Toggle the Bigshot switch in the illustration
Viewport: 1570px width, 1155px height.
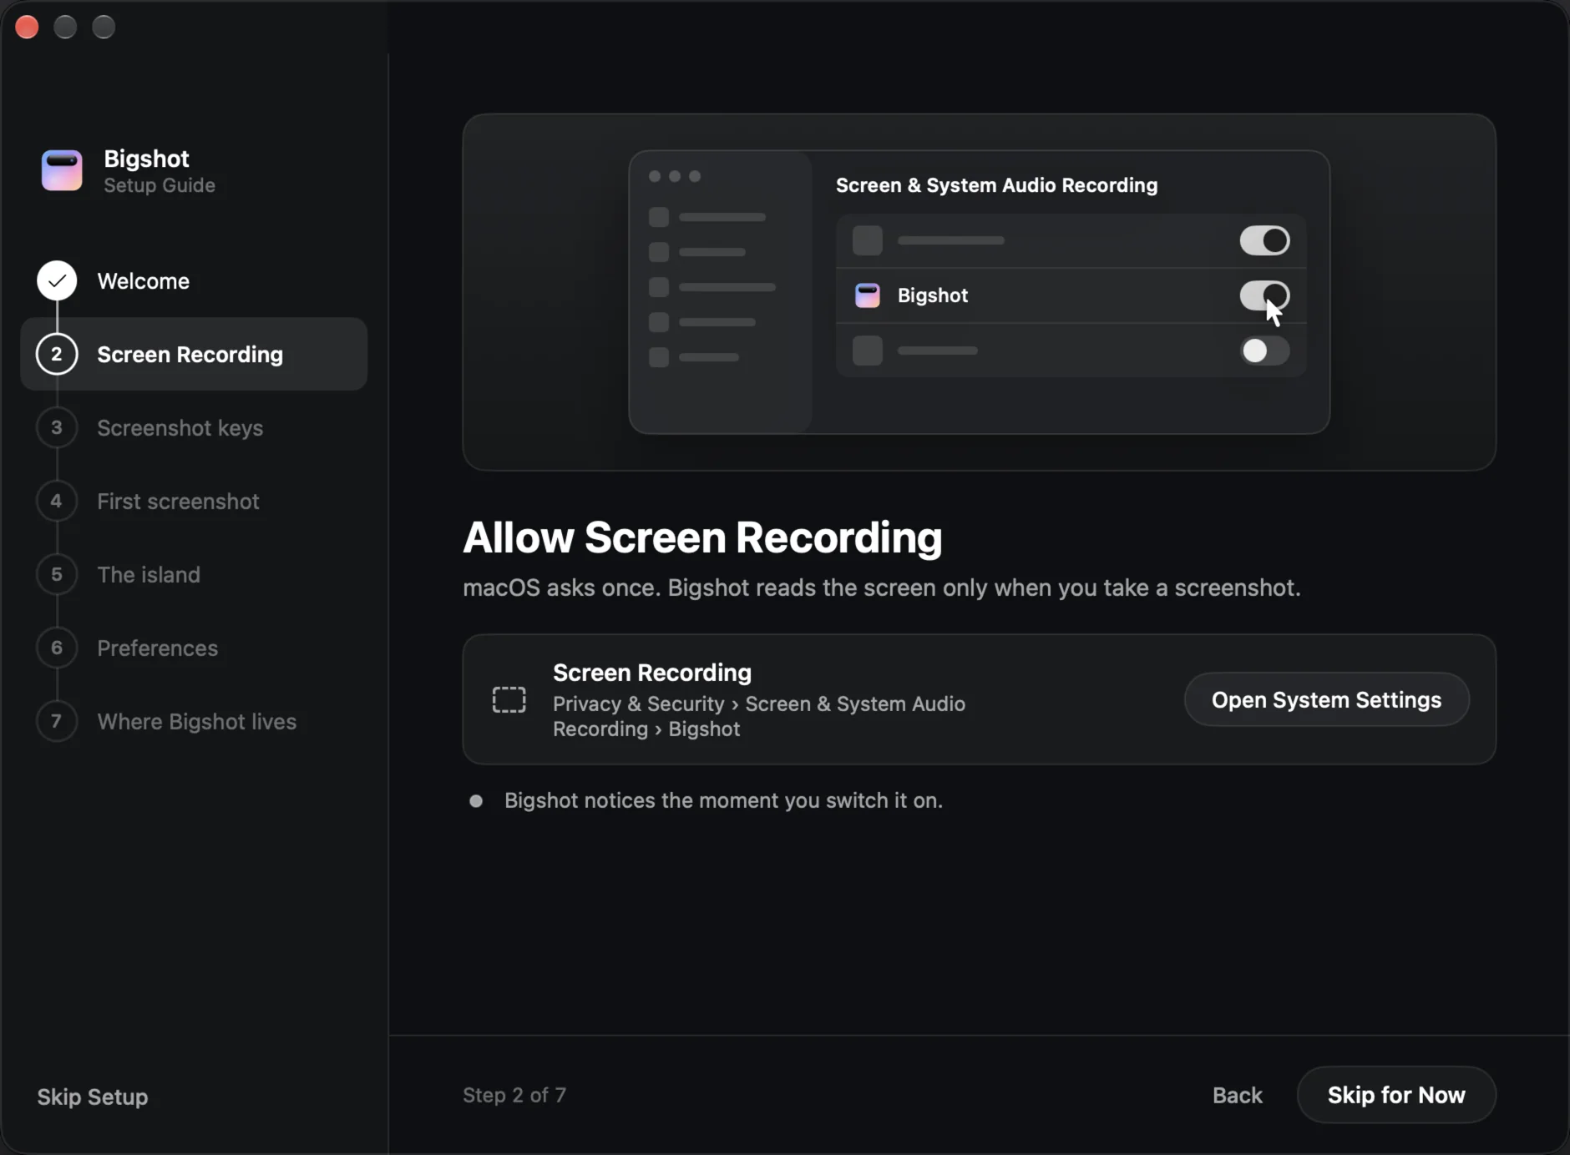click(x=1264, y=295)
